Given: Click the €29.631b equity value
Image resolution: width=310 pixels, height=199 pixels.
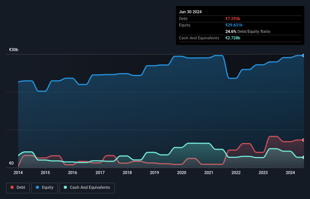Looking at the screenshot, I should 234,25.
